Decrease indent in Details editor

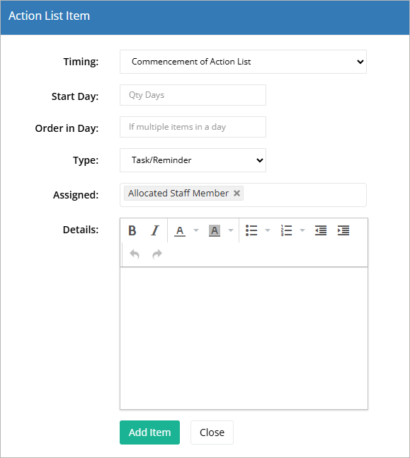click(321, 230)
